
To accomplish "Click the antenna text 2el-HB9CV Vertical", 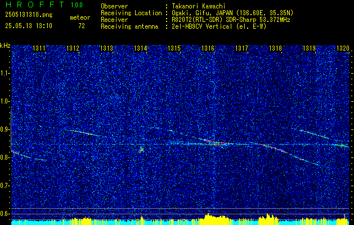I will click(202, 26).
